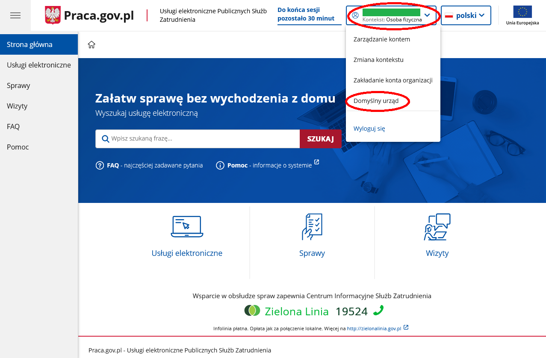Open Zarządzanie kontem menu entry

click(381, 39)
